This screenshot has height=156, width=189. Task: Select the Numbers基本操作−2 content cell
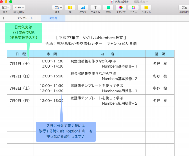pos(107,76)
